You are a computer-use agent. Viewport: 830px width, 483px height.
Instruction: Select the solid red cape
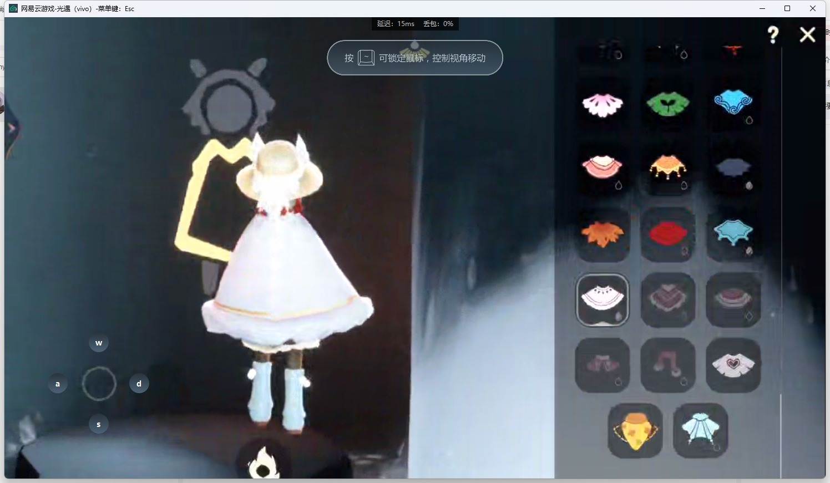click(x=668, y=234)
